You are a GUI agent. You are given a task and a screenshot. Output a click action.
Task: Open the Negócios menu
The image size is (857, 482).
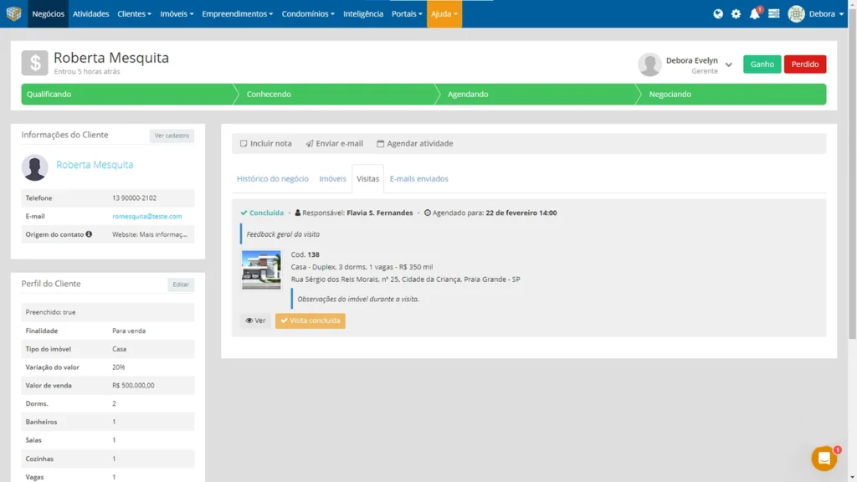point(48,13)
